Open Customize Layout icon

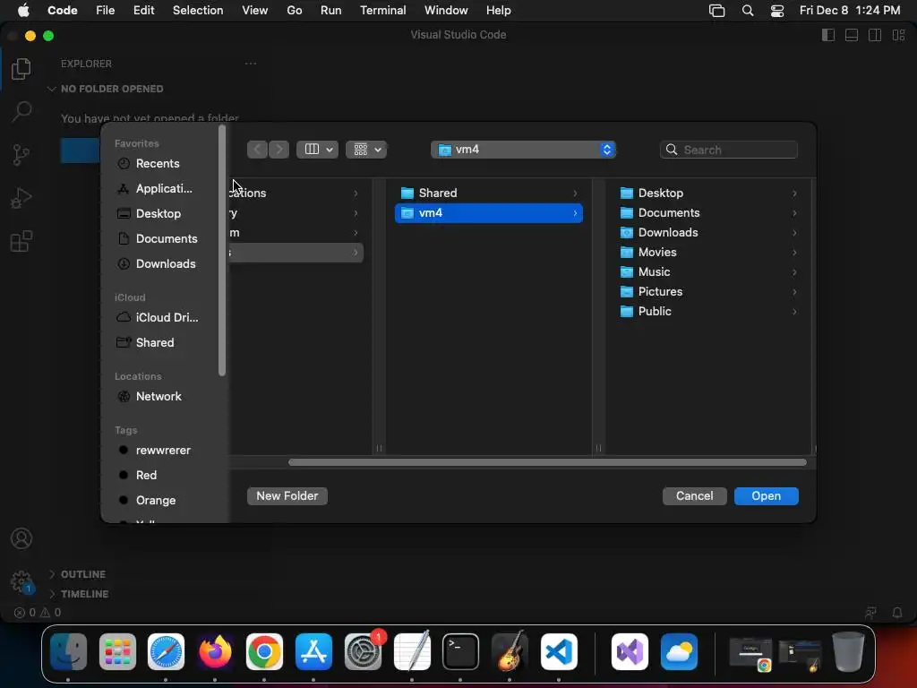(x=898, y=35)
